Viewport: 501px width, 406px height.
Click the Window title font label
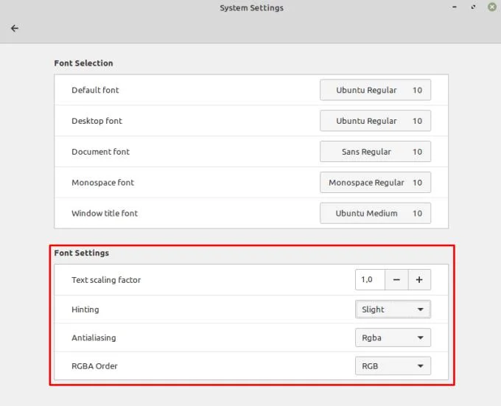(105, 214)
